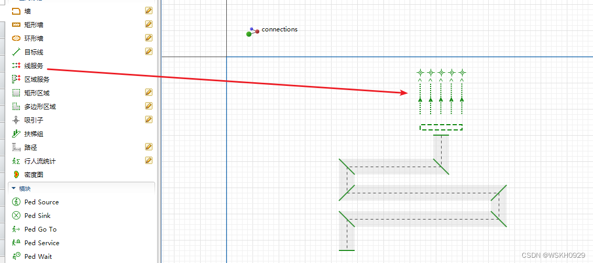This screenshot has height=263, width=593.
Task: Select the Ped Service block icon
Action: [x=16, y=243]
